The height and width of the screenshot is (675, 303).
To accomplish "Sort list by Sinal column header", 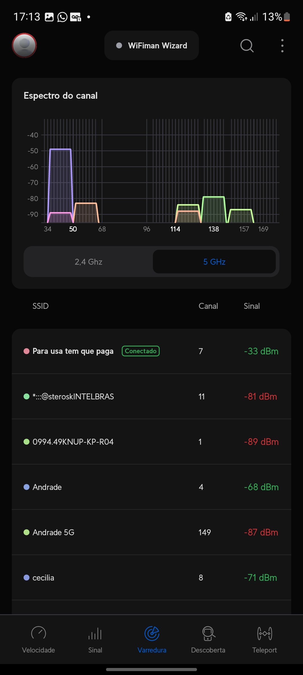I will pos(252,306).
